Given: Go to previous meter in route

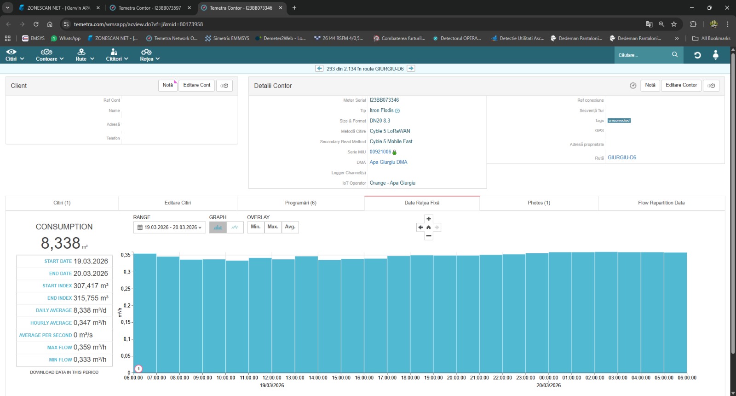Looking at the screenshot, I should coord(319,69).
